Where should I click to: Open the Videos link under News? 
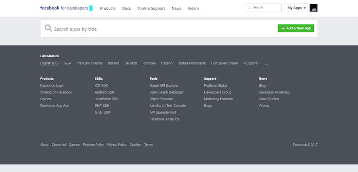264,106
